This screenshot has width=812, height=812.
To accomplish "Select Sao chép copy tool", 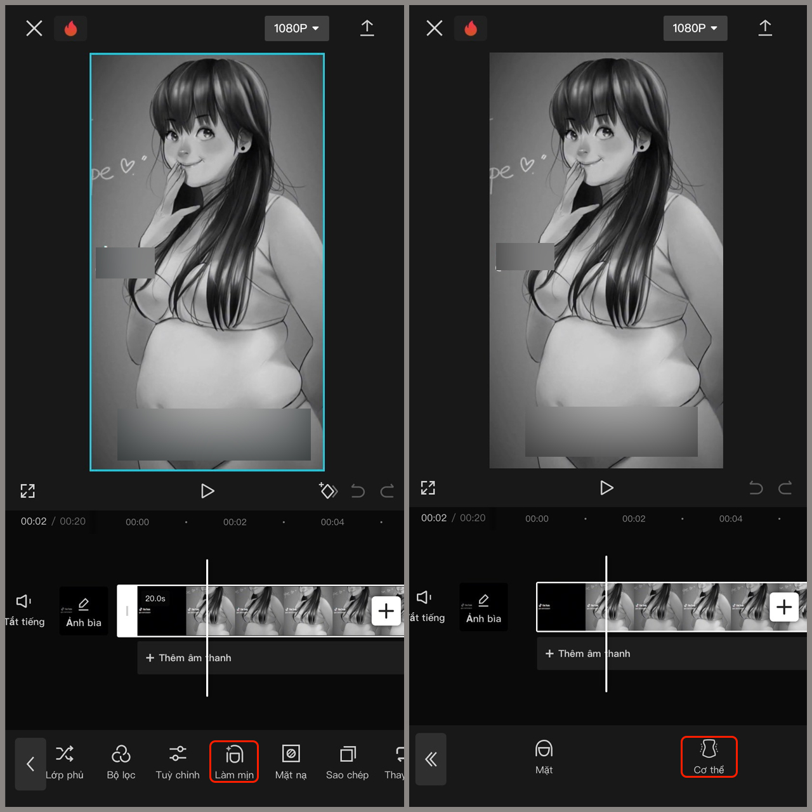I will (x=347, y=762).
